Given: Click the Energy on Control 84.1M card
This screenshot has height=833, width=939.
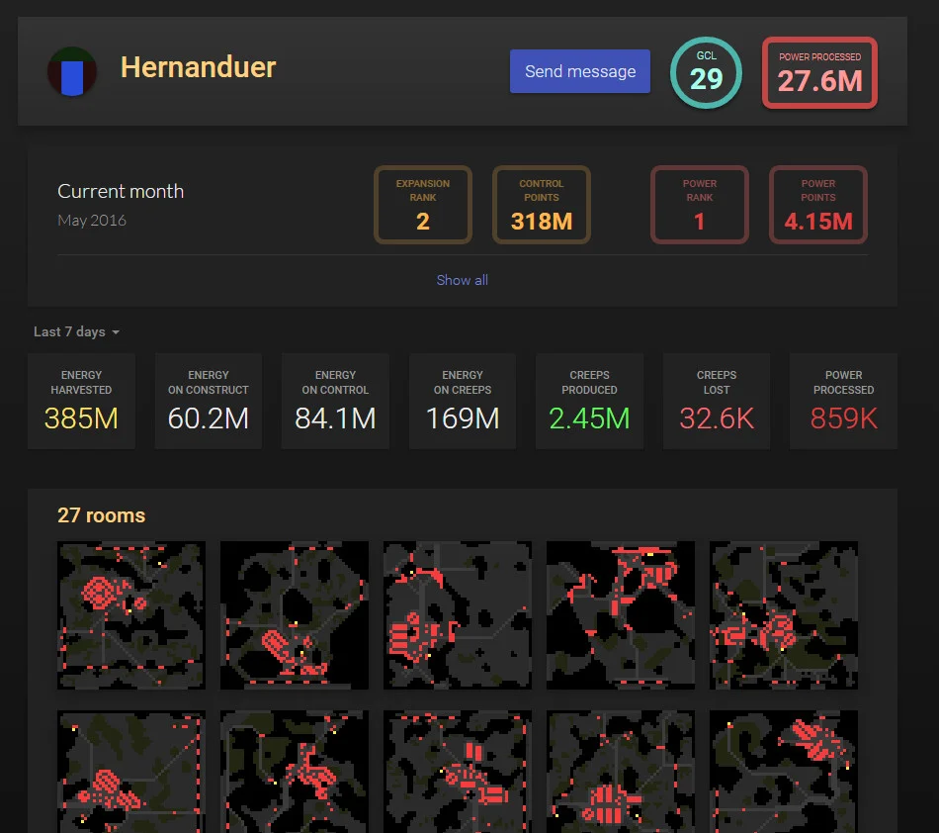Looking at the screenshot, I should point(335,402).
